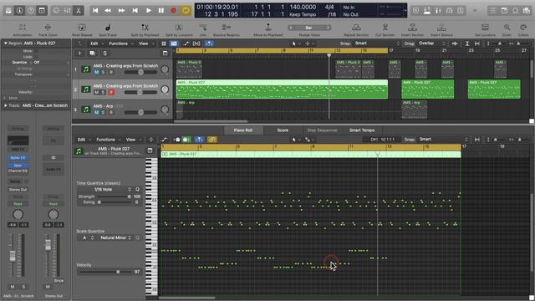535x301 pixels.
Task: Click the Insert Silence toolbar icon
Action: click(x=441, y=29)
